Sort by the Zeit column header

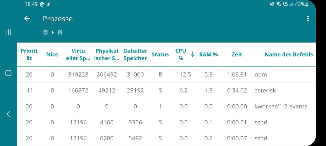pyautogui.click(x=237, y=54)
